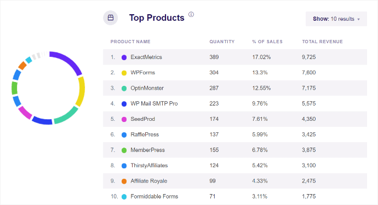Click the OptinMonster product name
Image resolution: width=378 pixels, height=205 pixels.
[x=147, y=88]
